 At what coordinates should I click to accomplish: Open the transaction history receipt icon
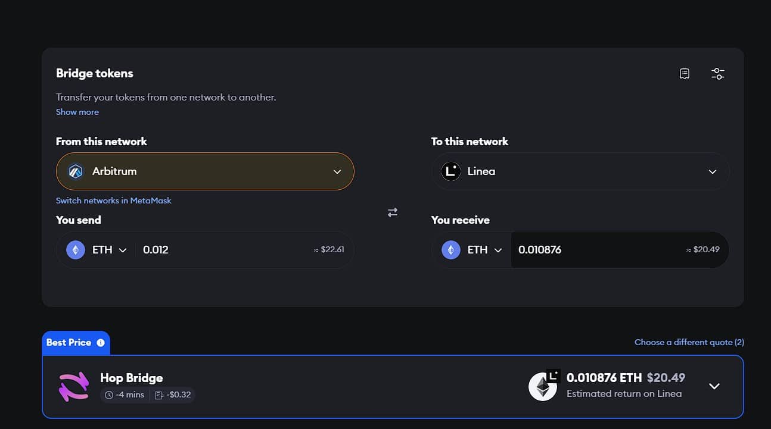pyautogui.click(x=685, y=74)
